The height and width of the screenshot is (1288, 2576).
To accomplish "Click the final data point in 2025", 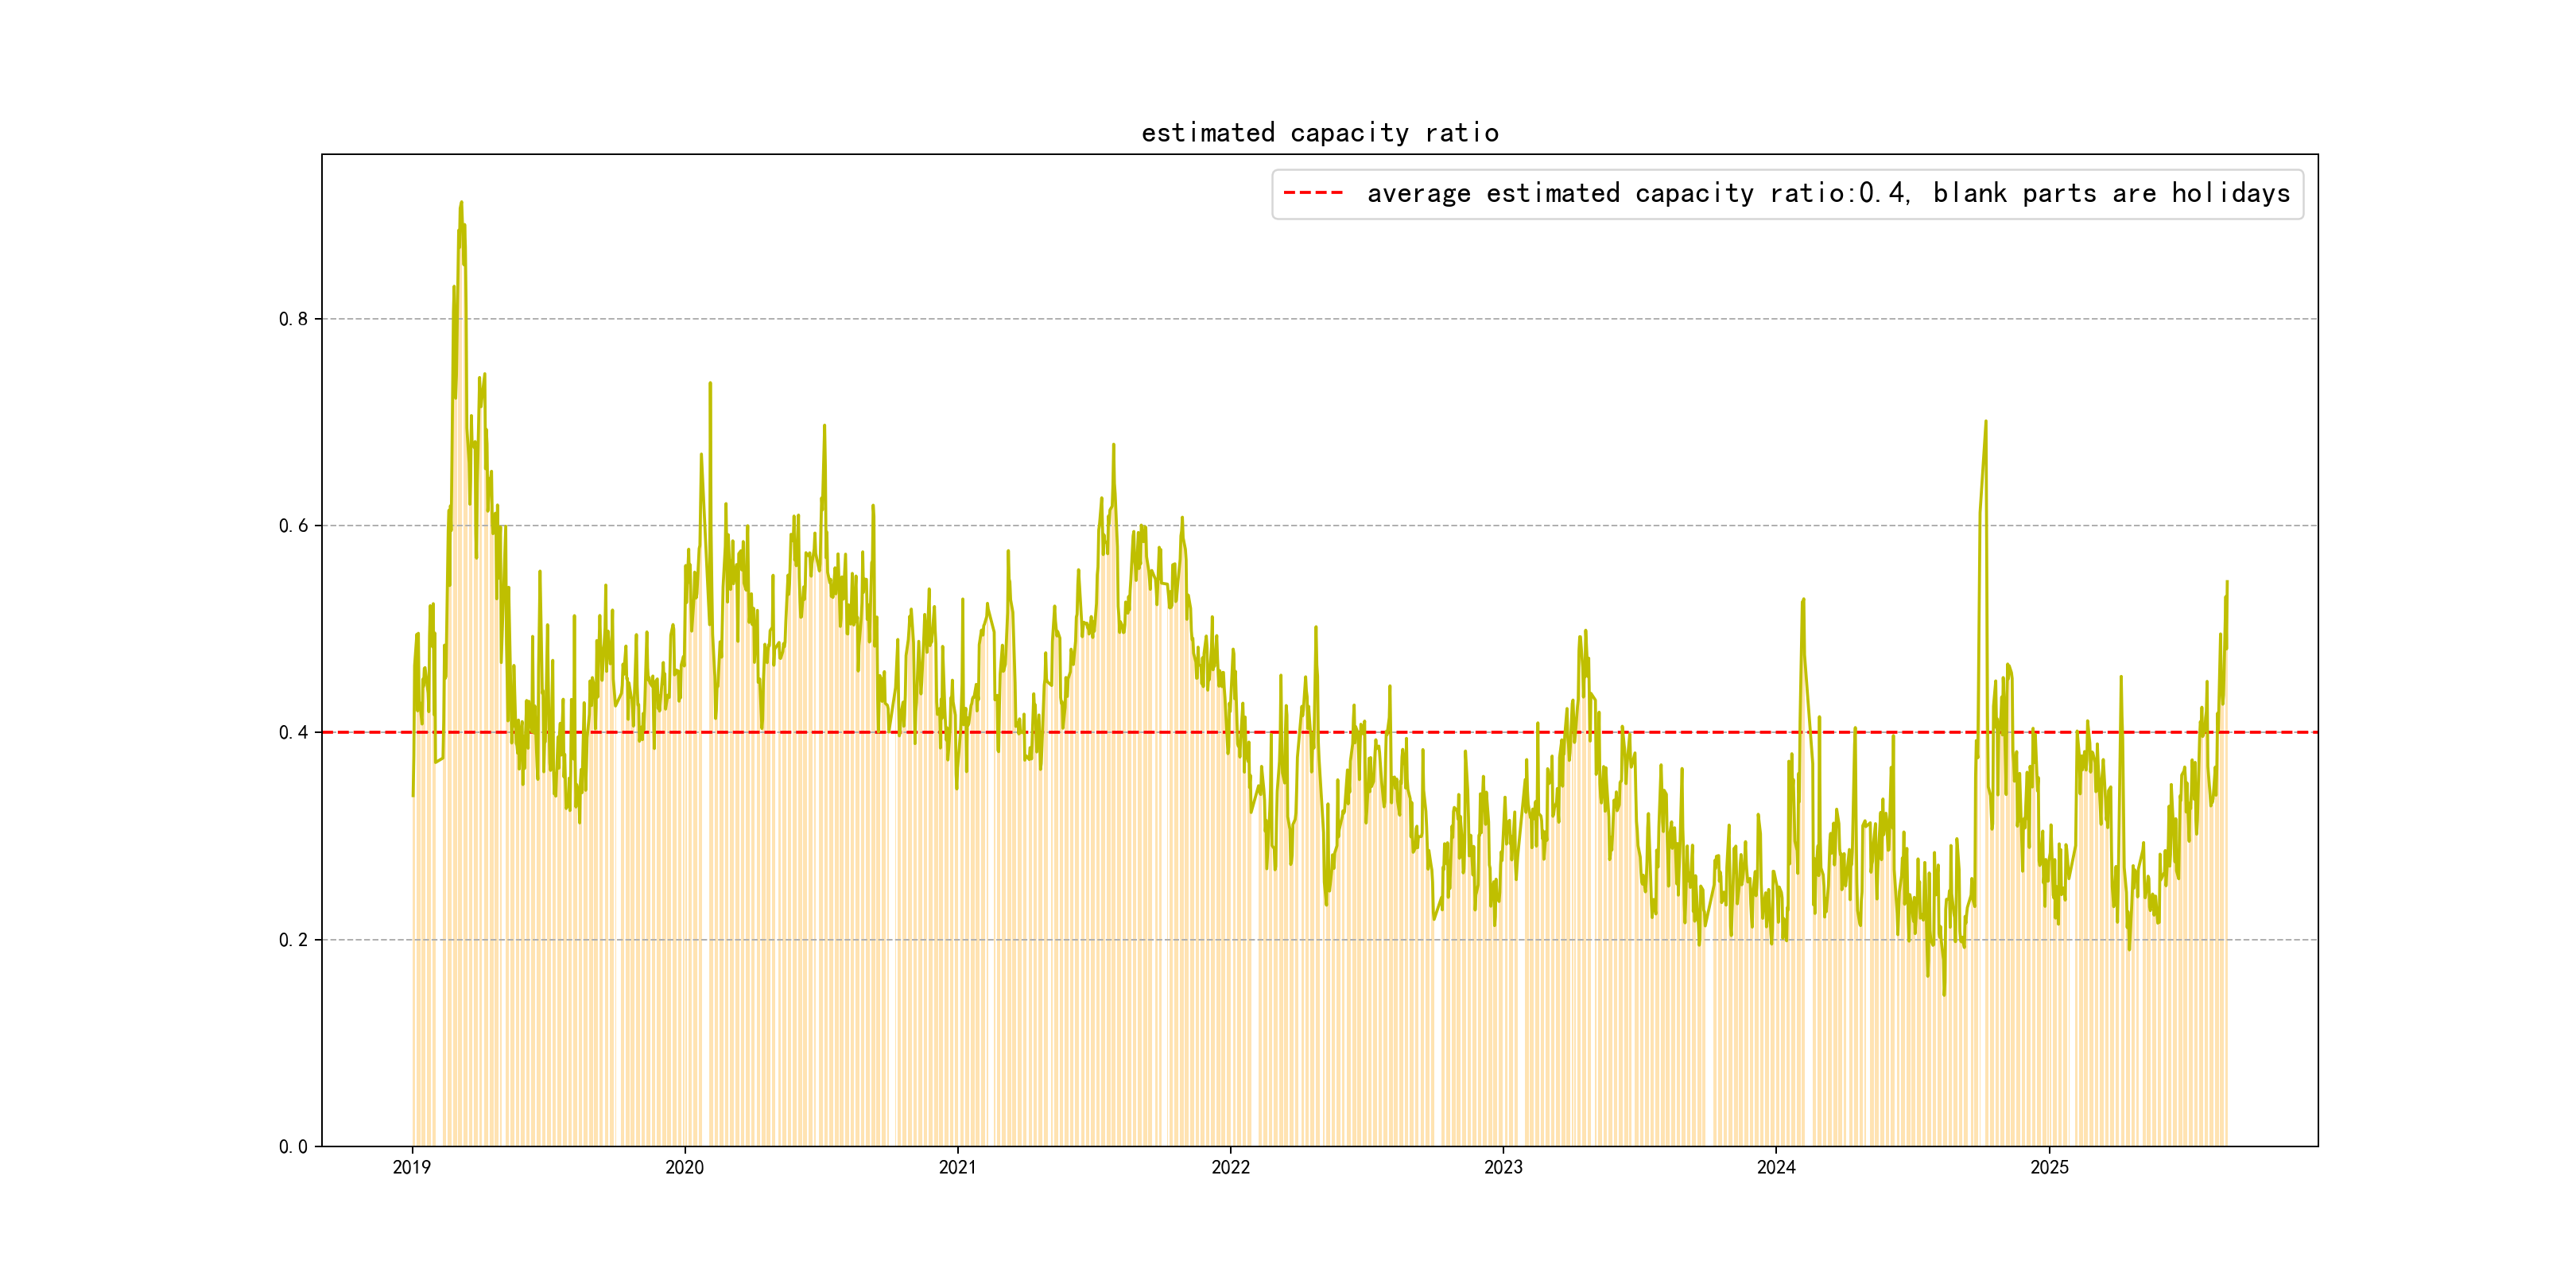I will (2226, 582).
